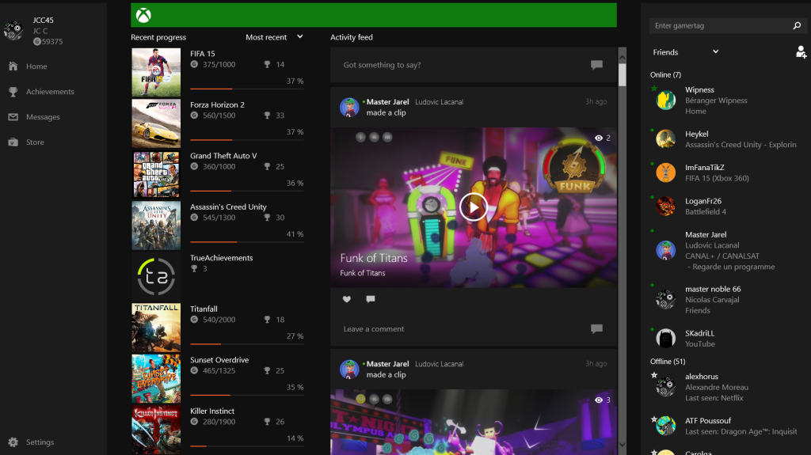Open Grand Theft Auto V cover thumbnail
The image size is (811, 455).
coord(156,174)
